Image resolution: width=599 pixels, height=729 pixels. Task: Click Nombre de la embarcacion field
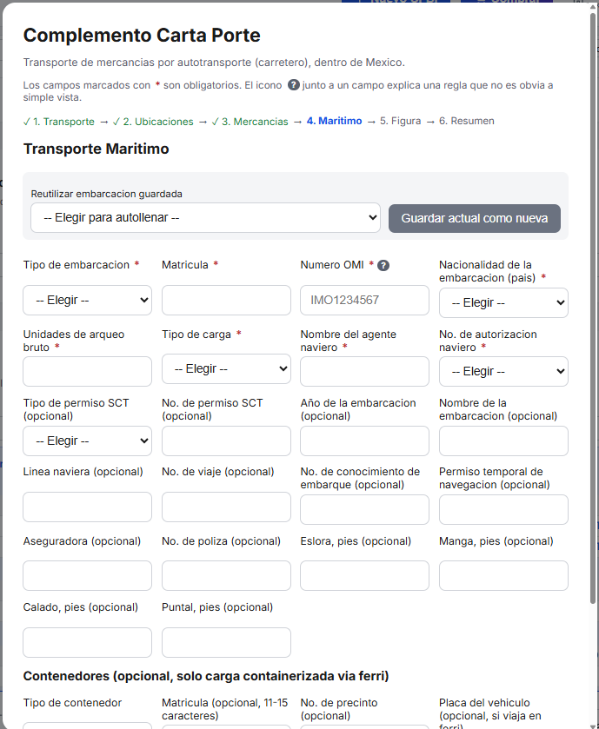point(503,441)
